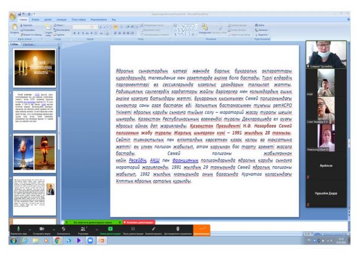Select the Annotate pencil tool
The image size is (356, 267).
[x=154, y=228]
